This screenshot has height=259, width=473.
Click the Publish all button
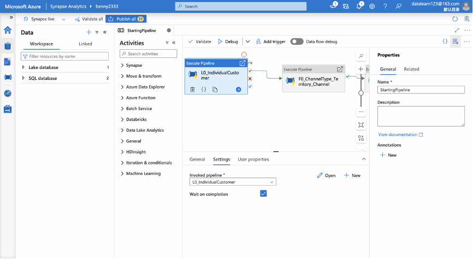tap(126, 19)
